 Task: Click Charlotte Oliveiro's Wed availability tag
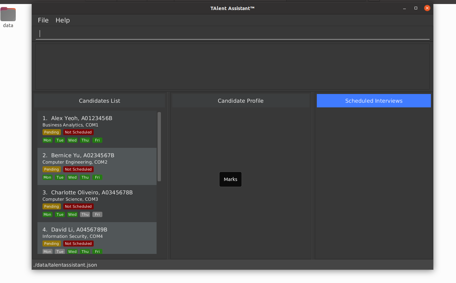pyautogui.click(x=72, y=214)
